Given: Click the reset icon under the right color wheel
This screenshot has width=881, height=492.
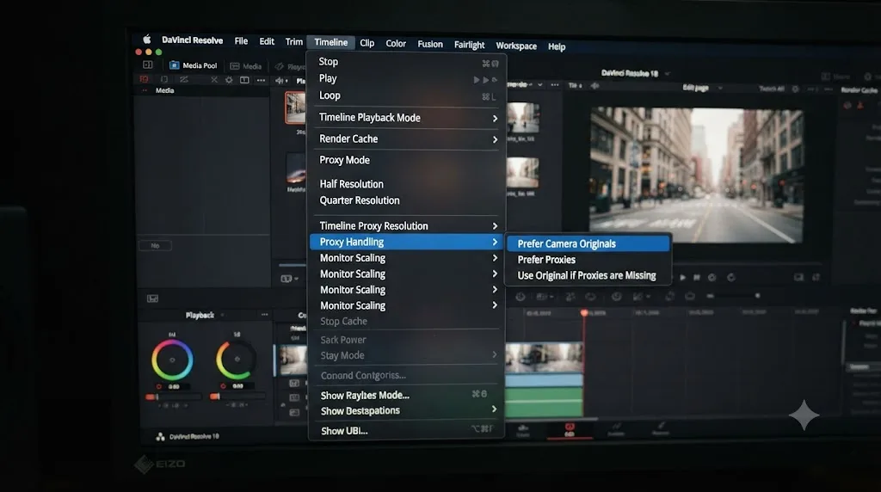Looking at the screenshot, I should [x=223, y=386].
